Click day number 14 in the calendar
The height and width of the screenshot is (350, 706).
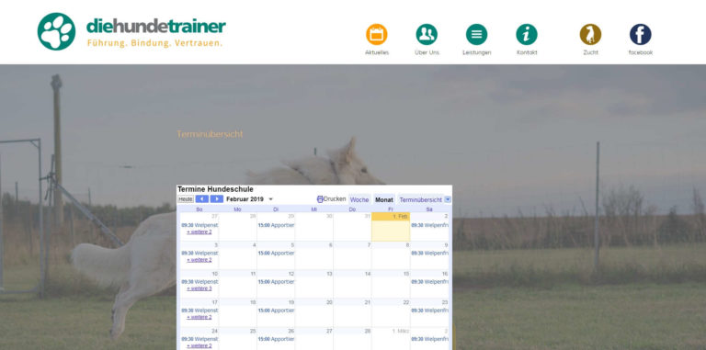tap(368, 274)
